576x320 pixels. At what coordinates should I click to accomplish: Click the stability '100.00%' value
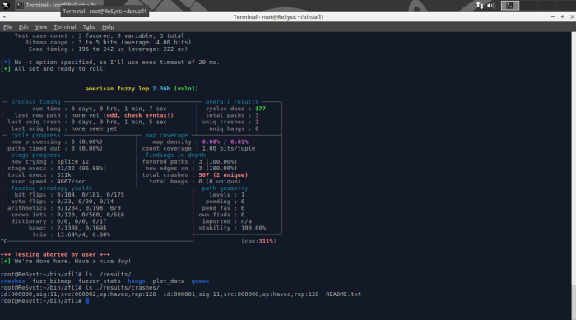tap(253, 228)
